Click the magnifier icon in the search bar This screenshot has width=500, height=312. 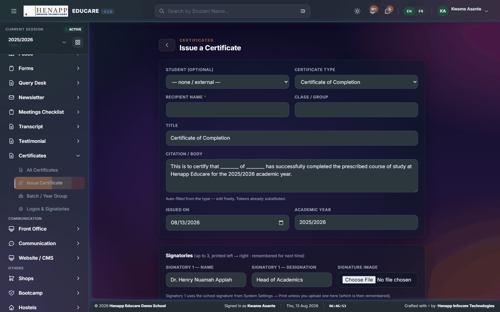[x=162, y=11]
